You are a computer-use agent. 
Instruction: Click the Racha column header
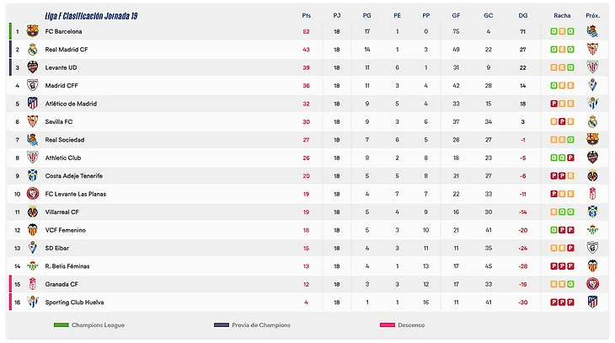click(562, 15)
